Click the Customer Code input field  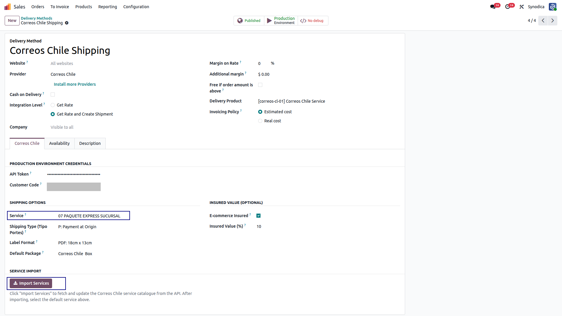[74, 187]
